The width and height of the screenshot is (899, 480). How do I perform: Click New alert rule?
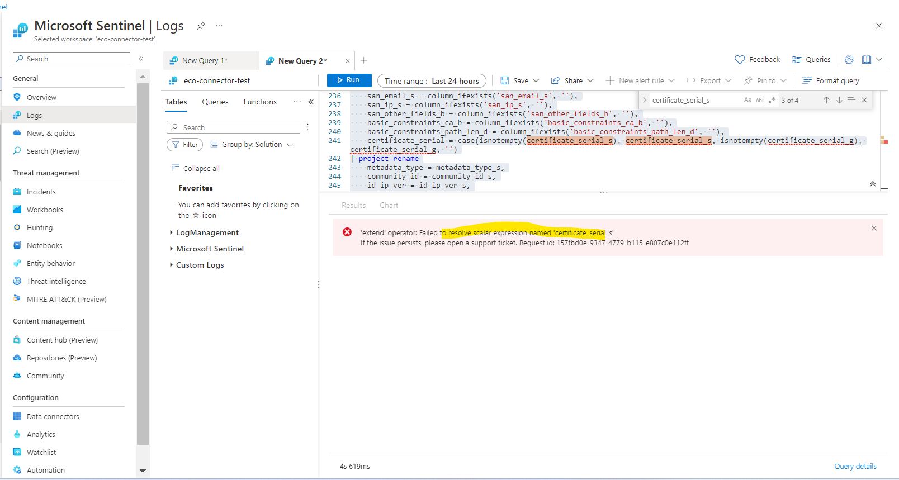(x=640, y=81)
